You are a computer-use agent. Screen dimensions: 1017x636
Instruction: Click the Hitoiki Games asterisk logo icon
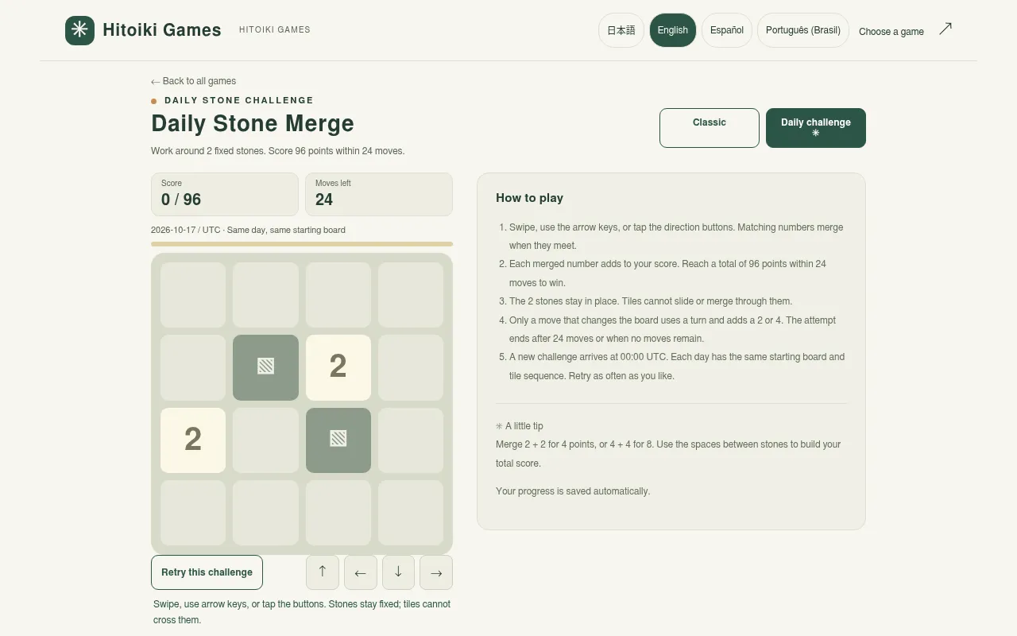(x=79, y=30)
